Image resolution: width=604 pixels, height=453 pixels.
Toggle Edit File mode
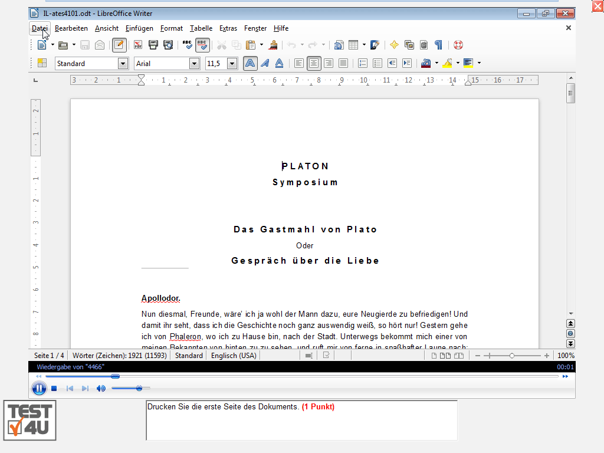tap(119, 45)
